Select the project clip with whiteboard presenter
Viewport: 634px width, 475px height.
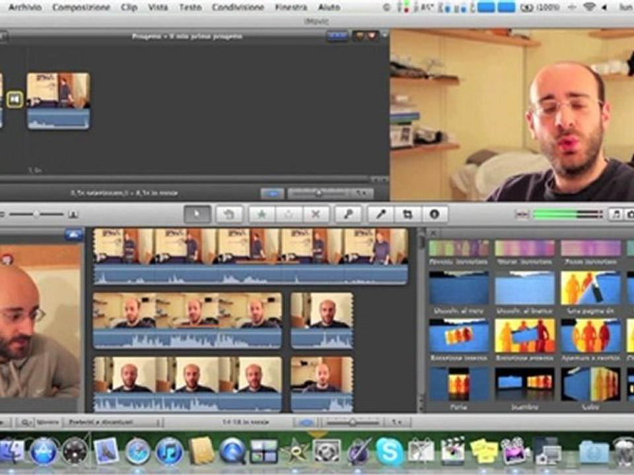(58, 101)
